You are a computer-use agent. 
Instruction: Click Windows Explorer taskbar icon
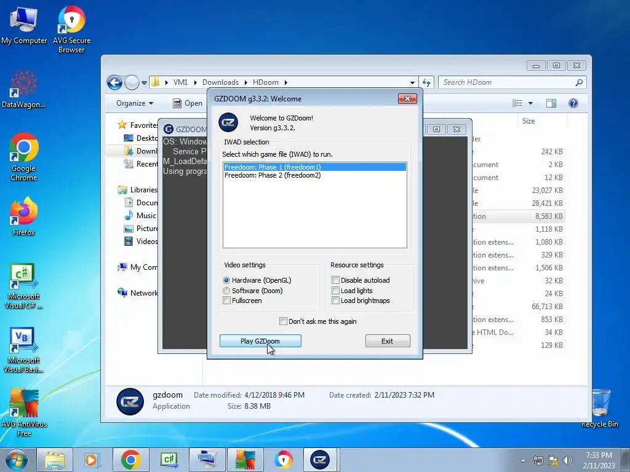(55, 460)
